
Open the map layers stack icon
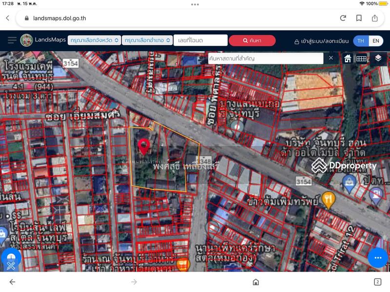tap(378, 58)
